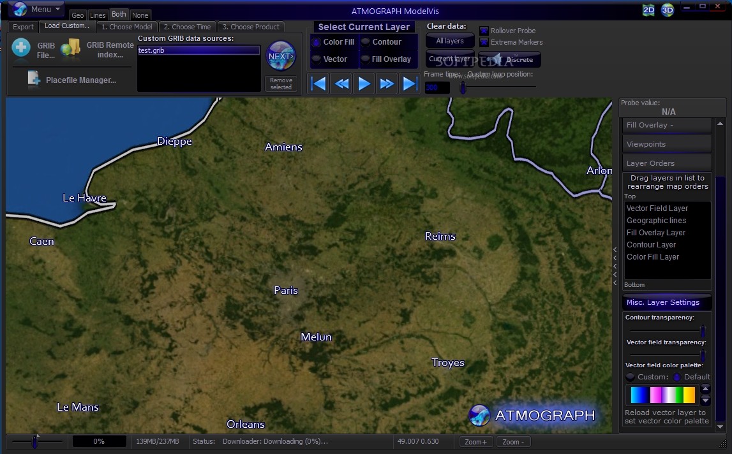Collapse Misc. Layer Settings section
Screen dimensions: 732x454
667,302
